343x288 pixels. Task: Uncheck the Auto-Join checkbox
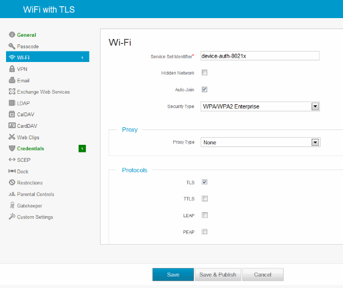pos(204,89)
